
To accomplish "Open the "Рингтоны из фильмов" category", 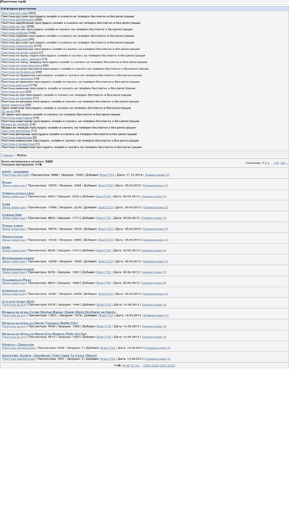I will coord(17,79).
